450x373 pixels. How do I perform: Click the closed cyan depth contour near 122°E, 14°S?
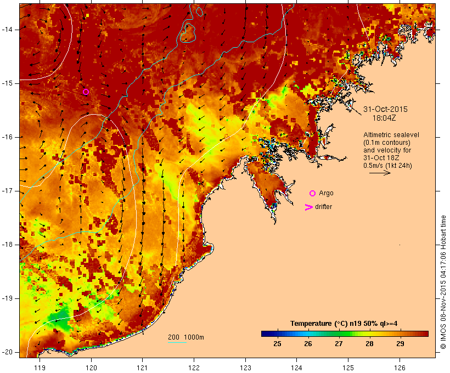[188, 33]
